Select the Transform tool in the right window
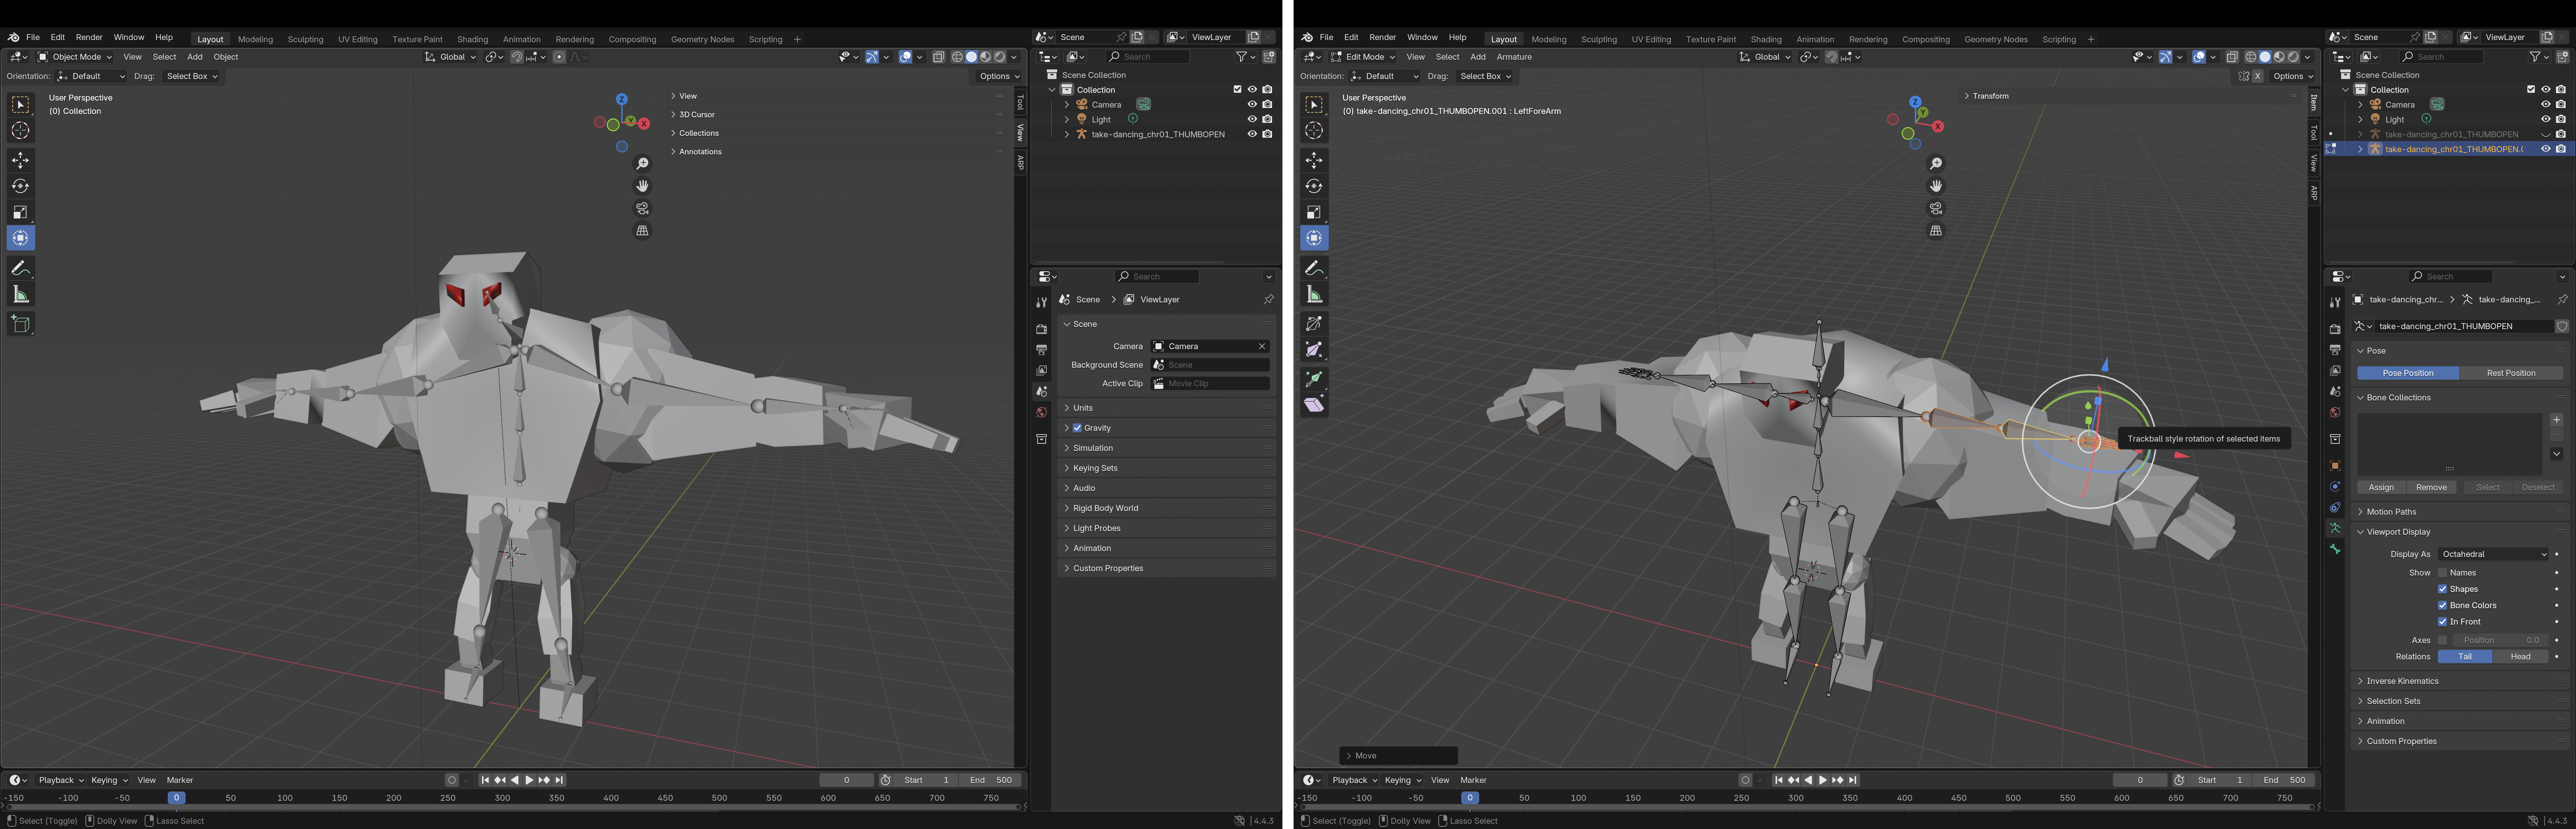This screenshot has height=829, width=2576. 1314,238
